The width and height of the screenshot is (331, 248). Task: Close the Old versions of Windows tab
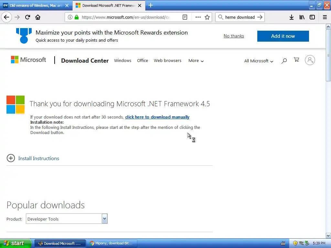pyautogui.click(x=67, y=5)
